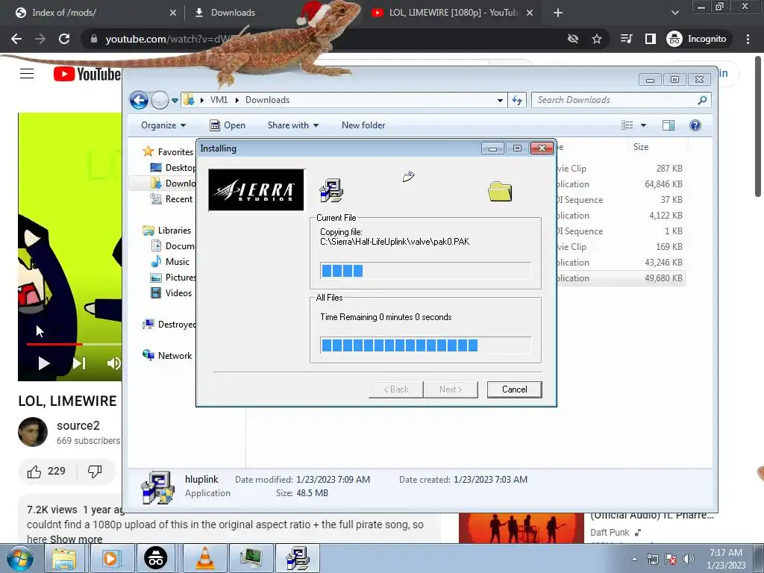Click the red video progress bar
Image resolution: width=764 pixels, height=573 pixels.
pos(54,344)
